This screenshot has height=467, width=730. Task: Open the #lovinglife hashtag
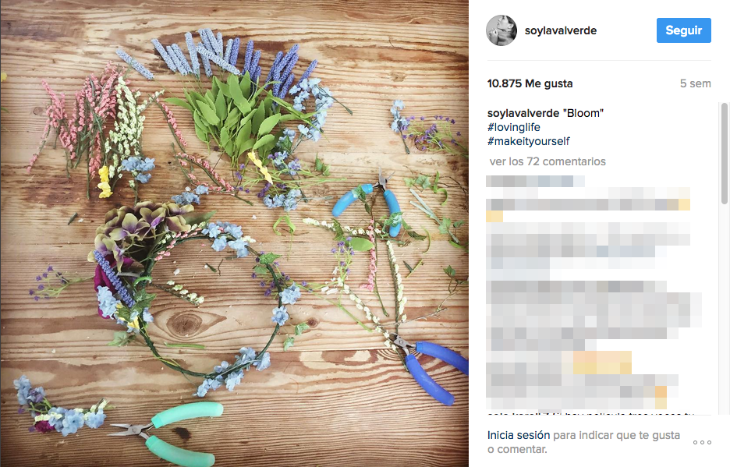(513, 127)
